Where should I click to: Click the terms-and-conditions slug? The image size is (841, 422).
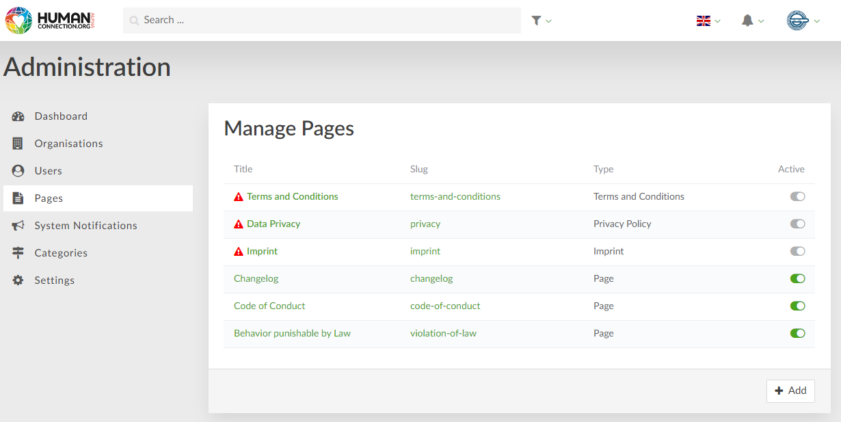coord(455,196)
